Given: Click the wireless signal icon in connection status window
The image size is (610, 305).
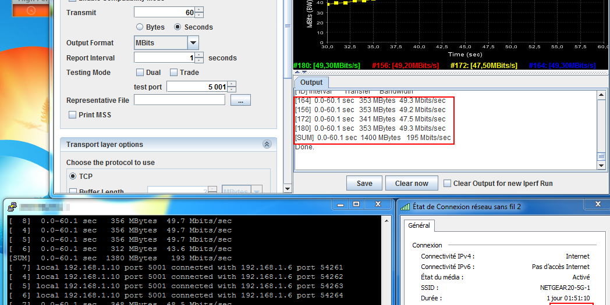Looking at the screenshot, I should coord(404,206).
